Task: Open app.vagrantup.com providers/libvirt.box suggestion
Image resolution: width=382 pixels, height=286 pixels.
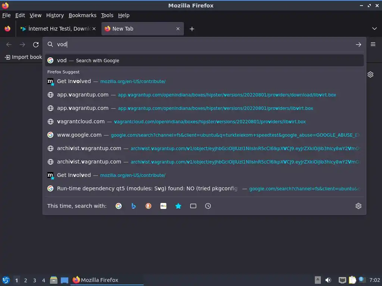Action: pyautogui.click(x=204, y=108)
